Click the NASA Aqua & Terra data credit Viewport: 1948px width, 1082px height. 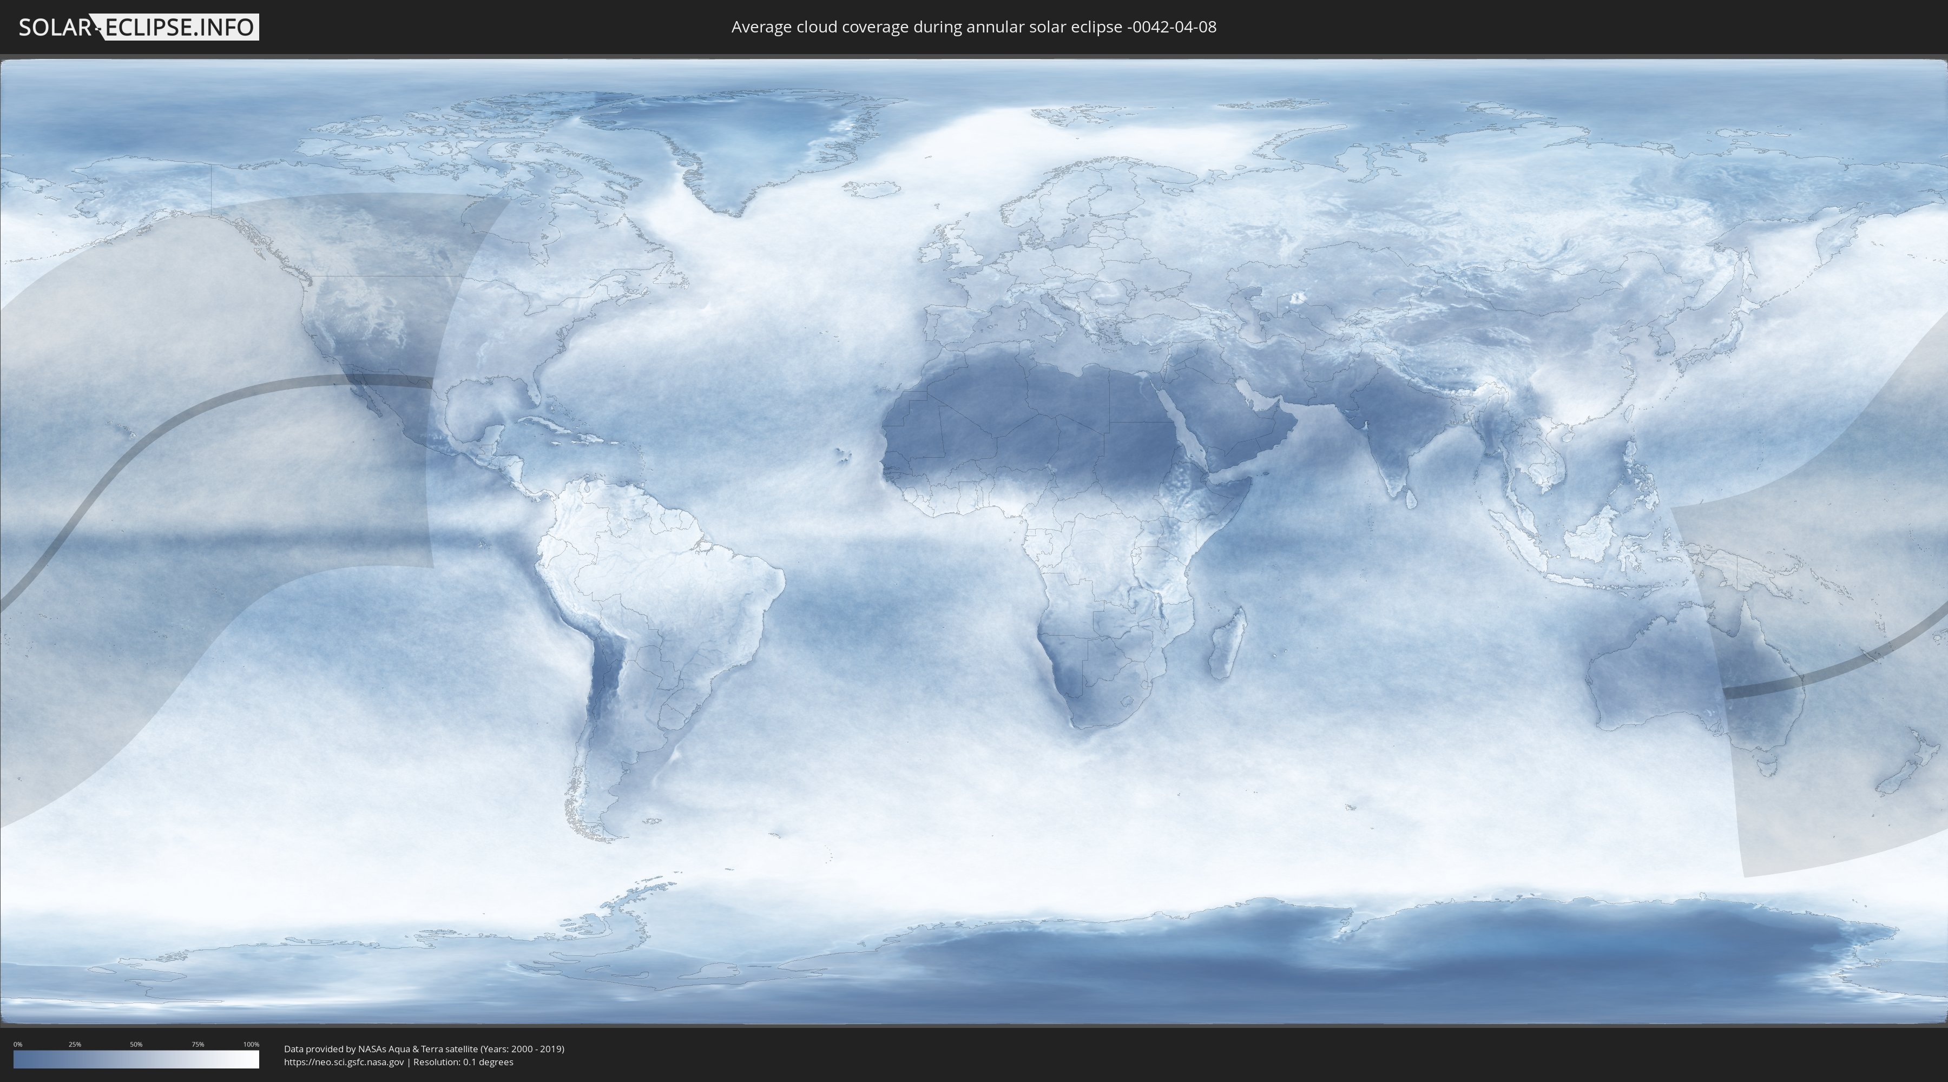tap(424, 1049)
